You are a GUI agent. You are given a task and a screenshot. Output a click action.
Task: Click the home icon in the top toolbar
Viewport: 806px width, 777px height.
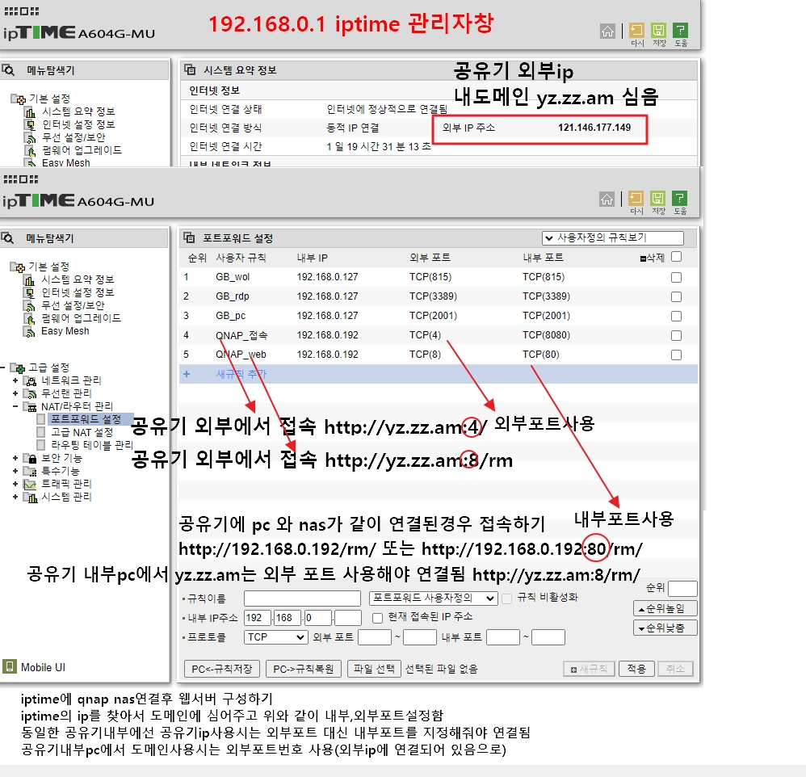click(x=607, y=30)
